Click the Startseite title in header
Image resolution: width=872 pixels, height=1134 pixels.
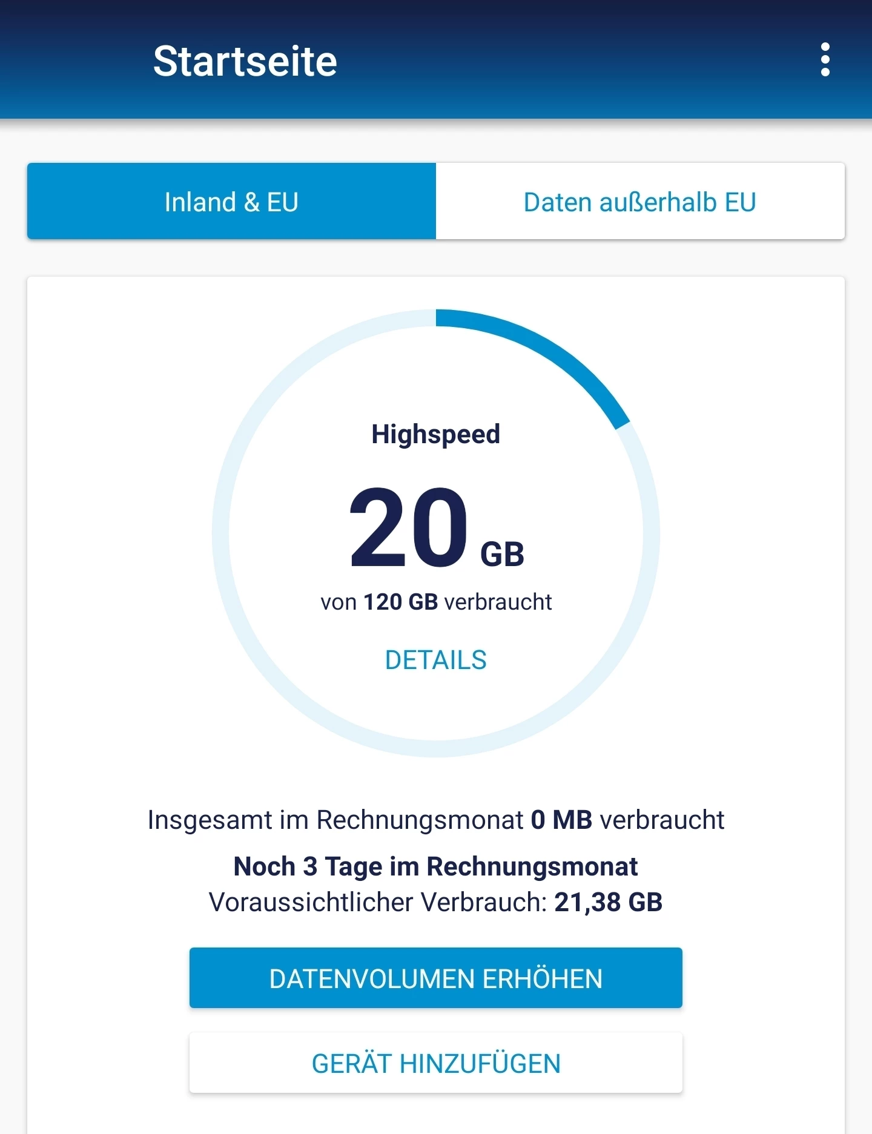pos(245,61)
